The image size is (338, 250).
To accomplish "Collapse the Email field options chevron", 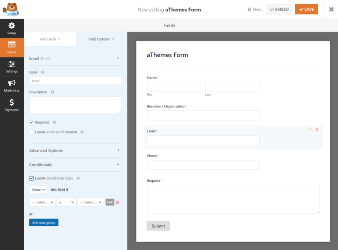I will point(118,58).
